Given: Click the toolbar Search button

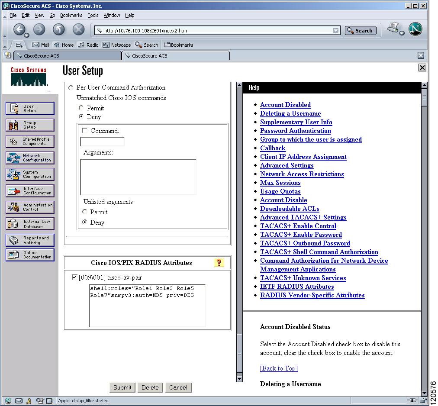Looking at the screenshot, I should pos(361,30).
